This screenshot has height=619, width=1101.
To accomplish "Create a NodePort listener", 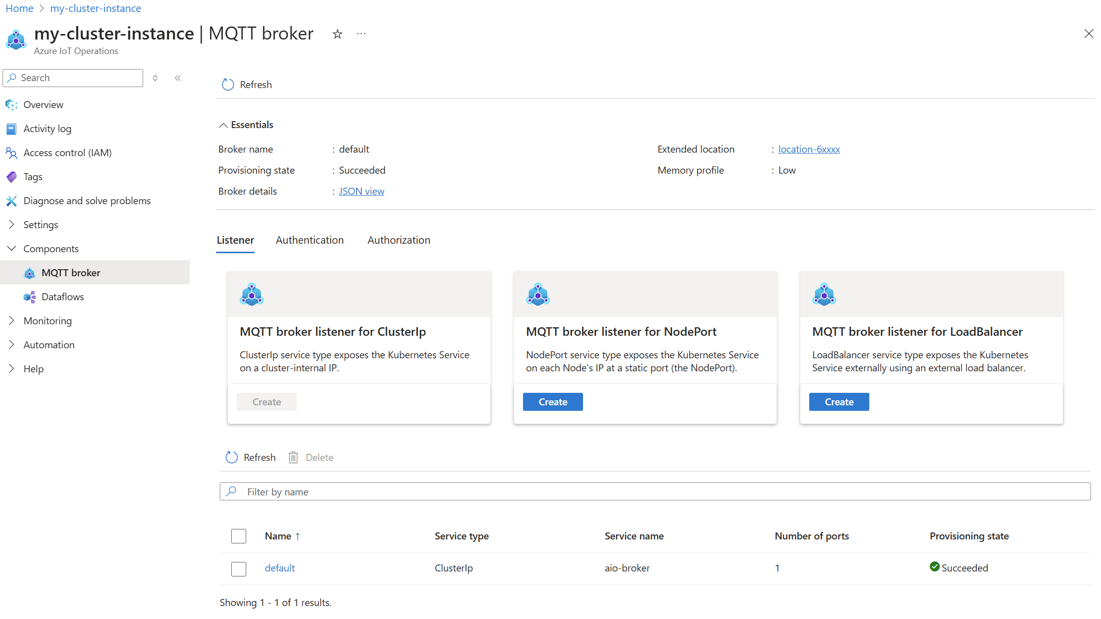I will point(553,401).
